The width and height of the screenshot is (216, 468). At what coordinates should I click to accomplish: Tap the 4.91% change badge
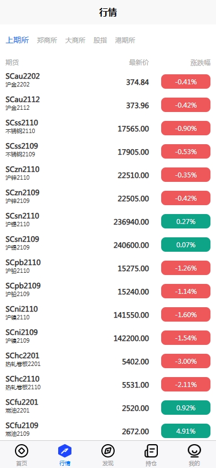[x=186, y=431]
